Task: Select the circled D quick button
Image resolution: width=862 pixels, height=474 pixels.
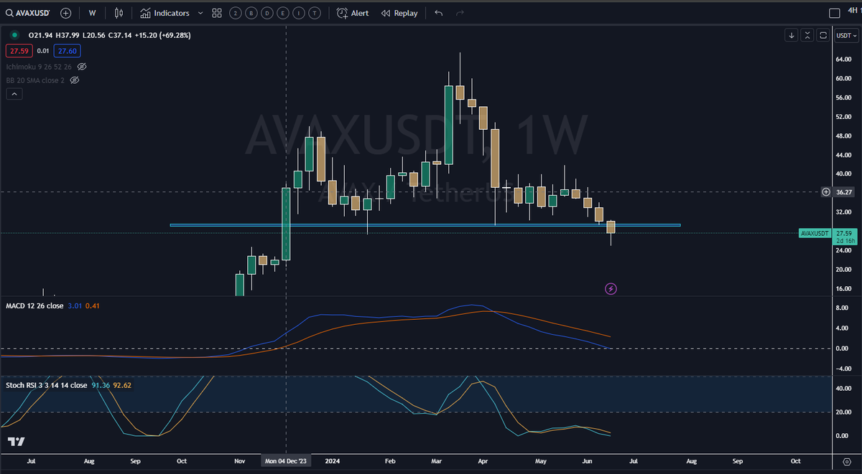Action: [267, 13]
